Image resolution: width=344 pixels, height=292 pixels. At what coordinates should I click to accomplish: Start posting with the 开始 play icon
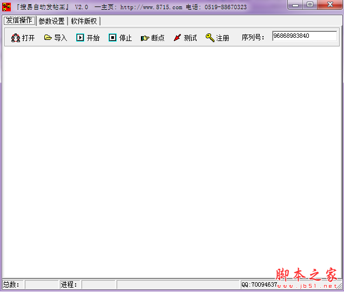pos(80,38)
